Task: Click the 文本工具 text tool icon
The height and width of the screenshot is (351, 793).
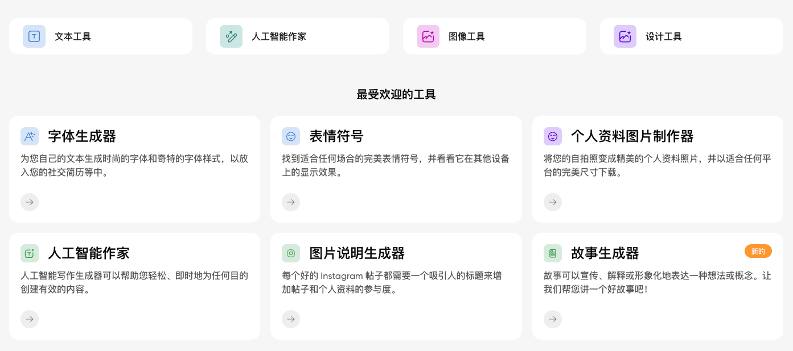Action: 34,36
